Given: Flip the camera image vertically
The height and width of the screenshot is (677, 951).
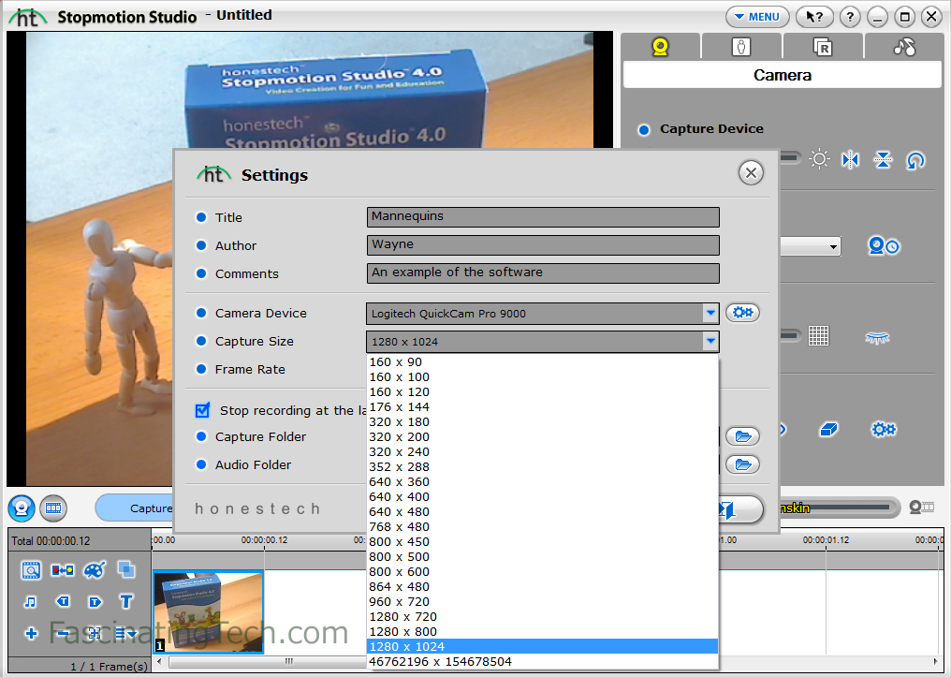Looking at the screenshot, I should pos(883,159).
